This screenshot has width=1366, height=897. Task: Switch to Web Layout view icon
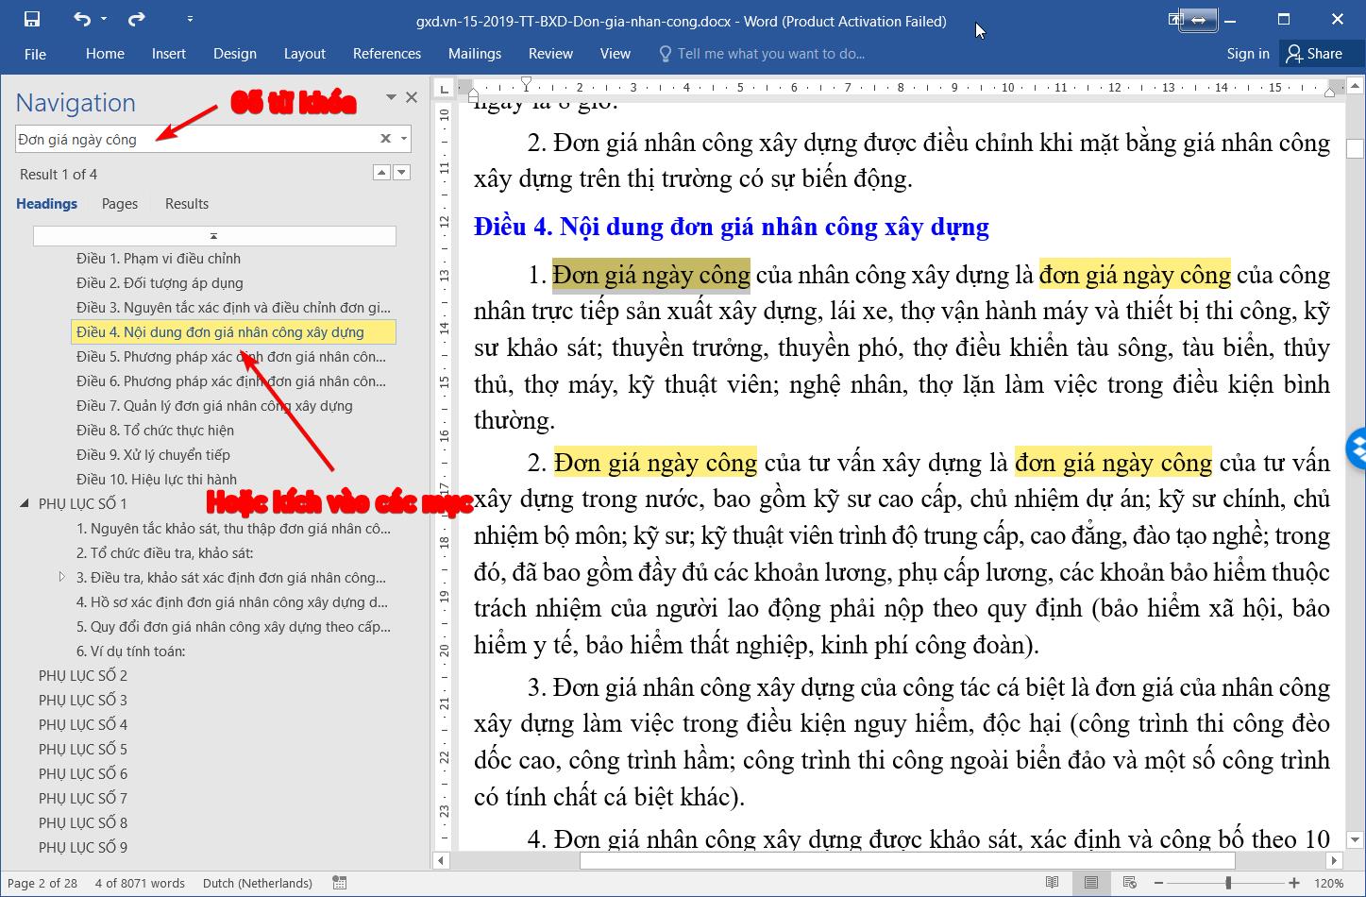point(1129,883)
